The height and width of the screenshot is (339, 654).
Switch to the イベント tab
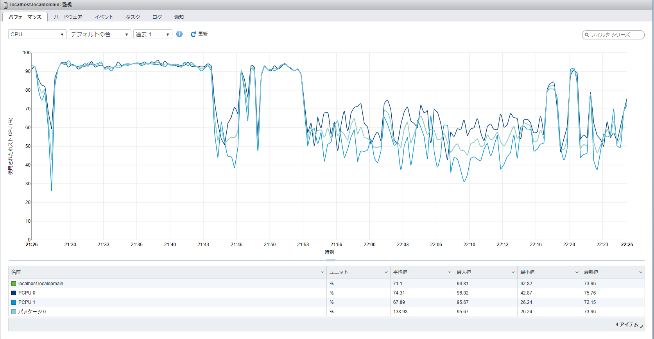104,17
